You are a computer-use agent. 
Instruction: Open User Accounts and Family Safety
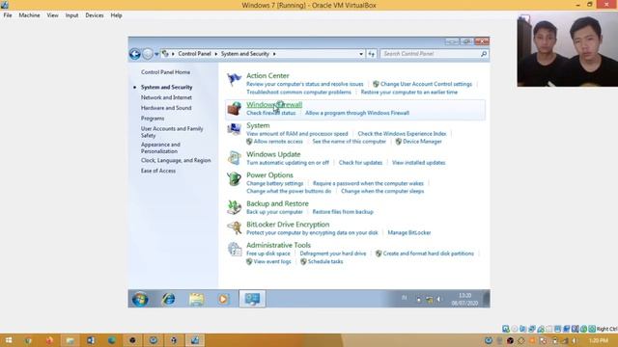coord(172,132)
